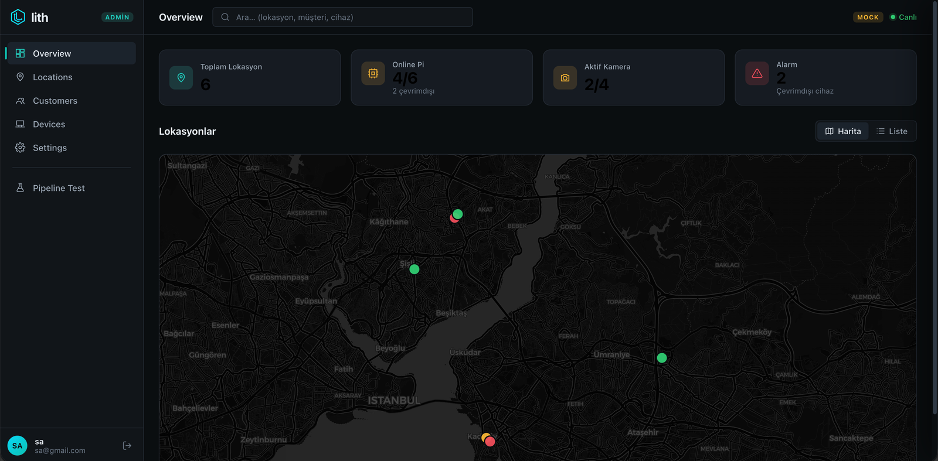
Task: Select green marker at Şişli
Action: tap(414, 269)
